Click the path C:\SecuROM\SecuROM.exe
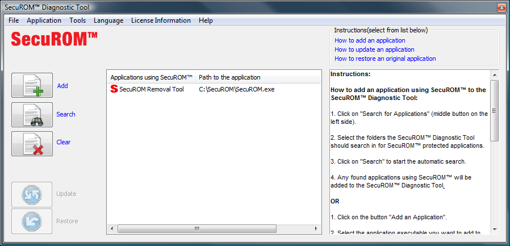This screenshot has height=246, width=510. pyautogui.click(x=237, y=89)
